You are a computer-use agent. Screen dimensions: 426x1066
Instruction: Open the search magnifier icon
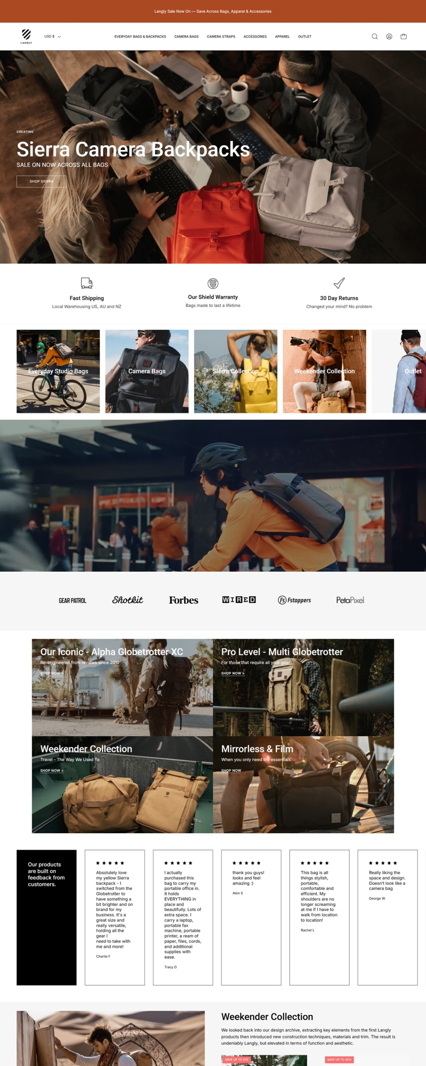[x=374, y=37]
